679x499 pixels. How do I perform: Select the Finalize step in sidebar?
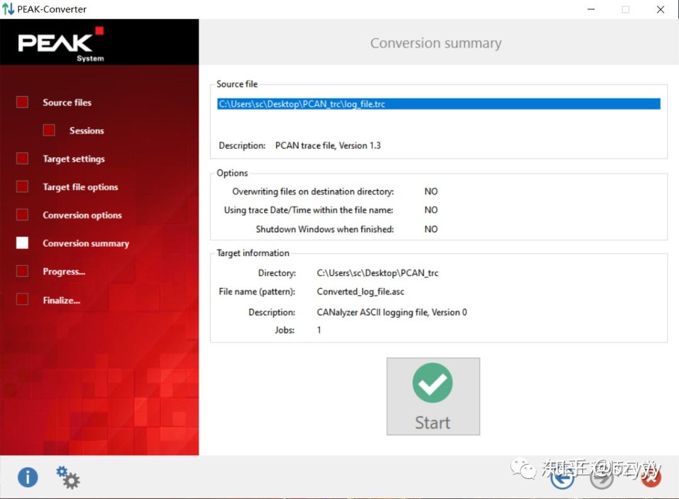coord(62,300)
